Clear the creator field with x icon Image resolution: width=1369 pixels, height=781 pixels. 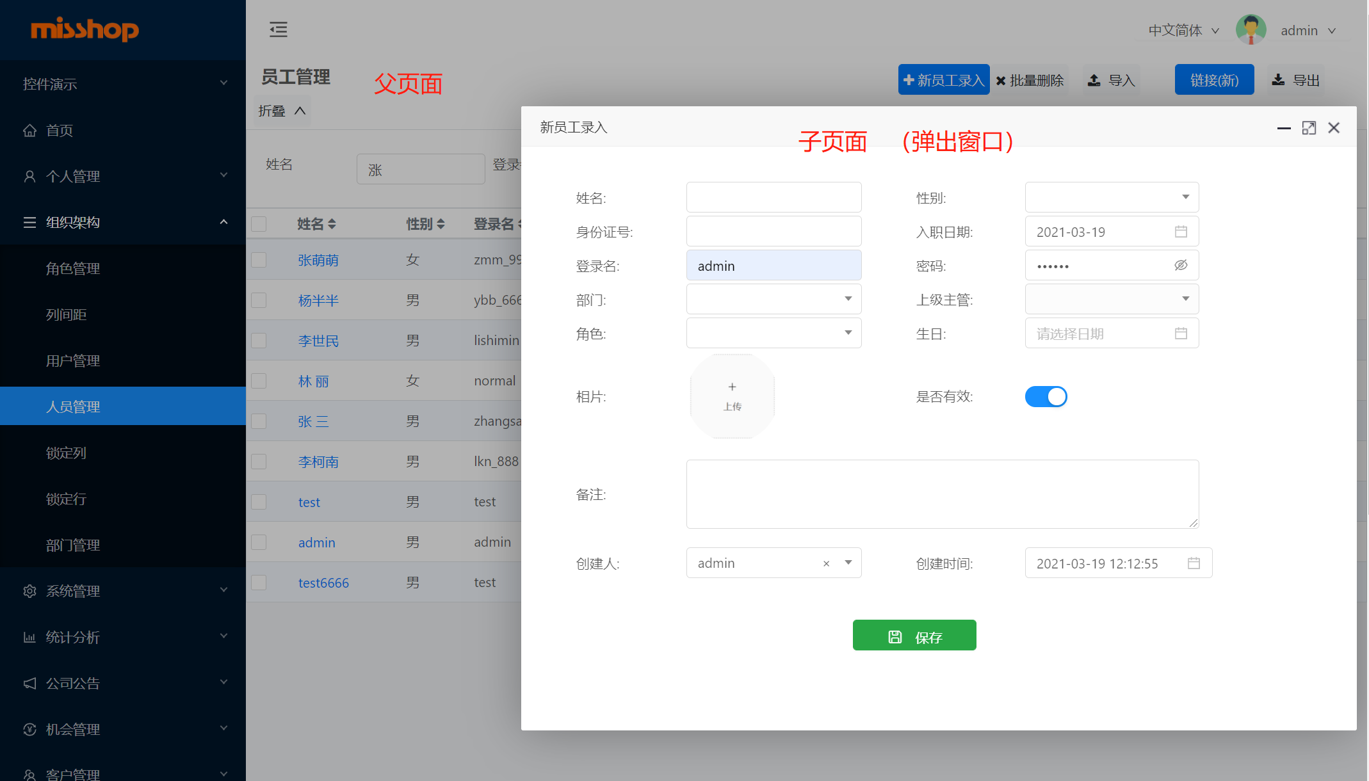826,563
